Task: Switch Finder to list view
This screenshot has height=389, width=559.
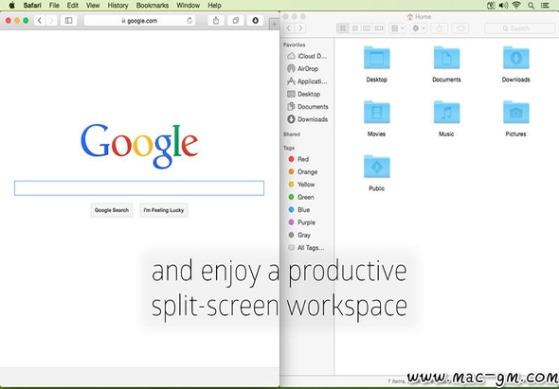Action: coord(354,28)
